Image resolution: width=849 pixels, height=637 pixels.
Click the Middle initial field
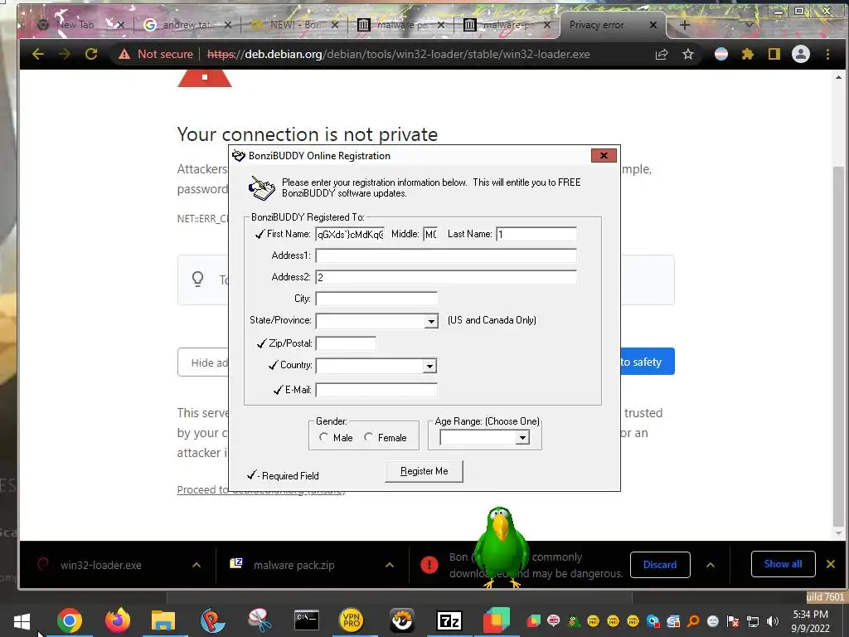point(430,234)
